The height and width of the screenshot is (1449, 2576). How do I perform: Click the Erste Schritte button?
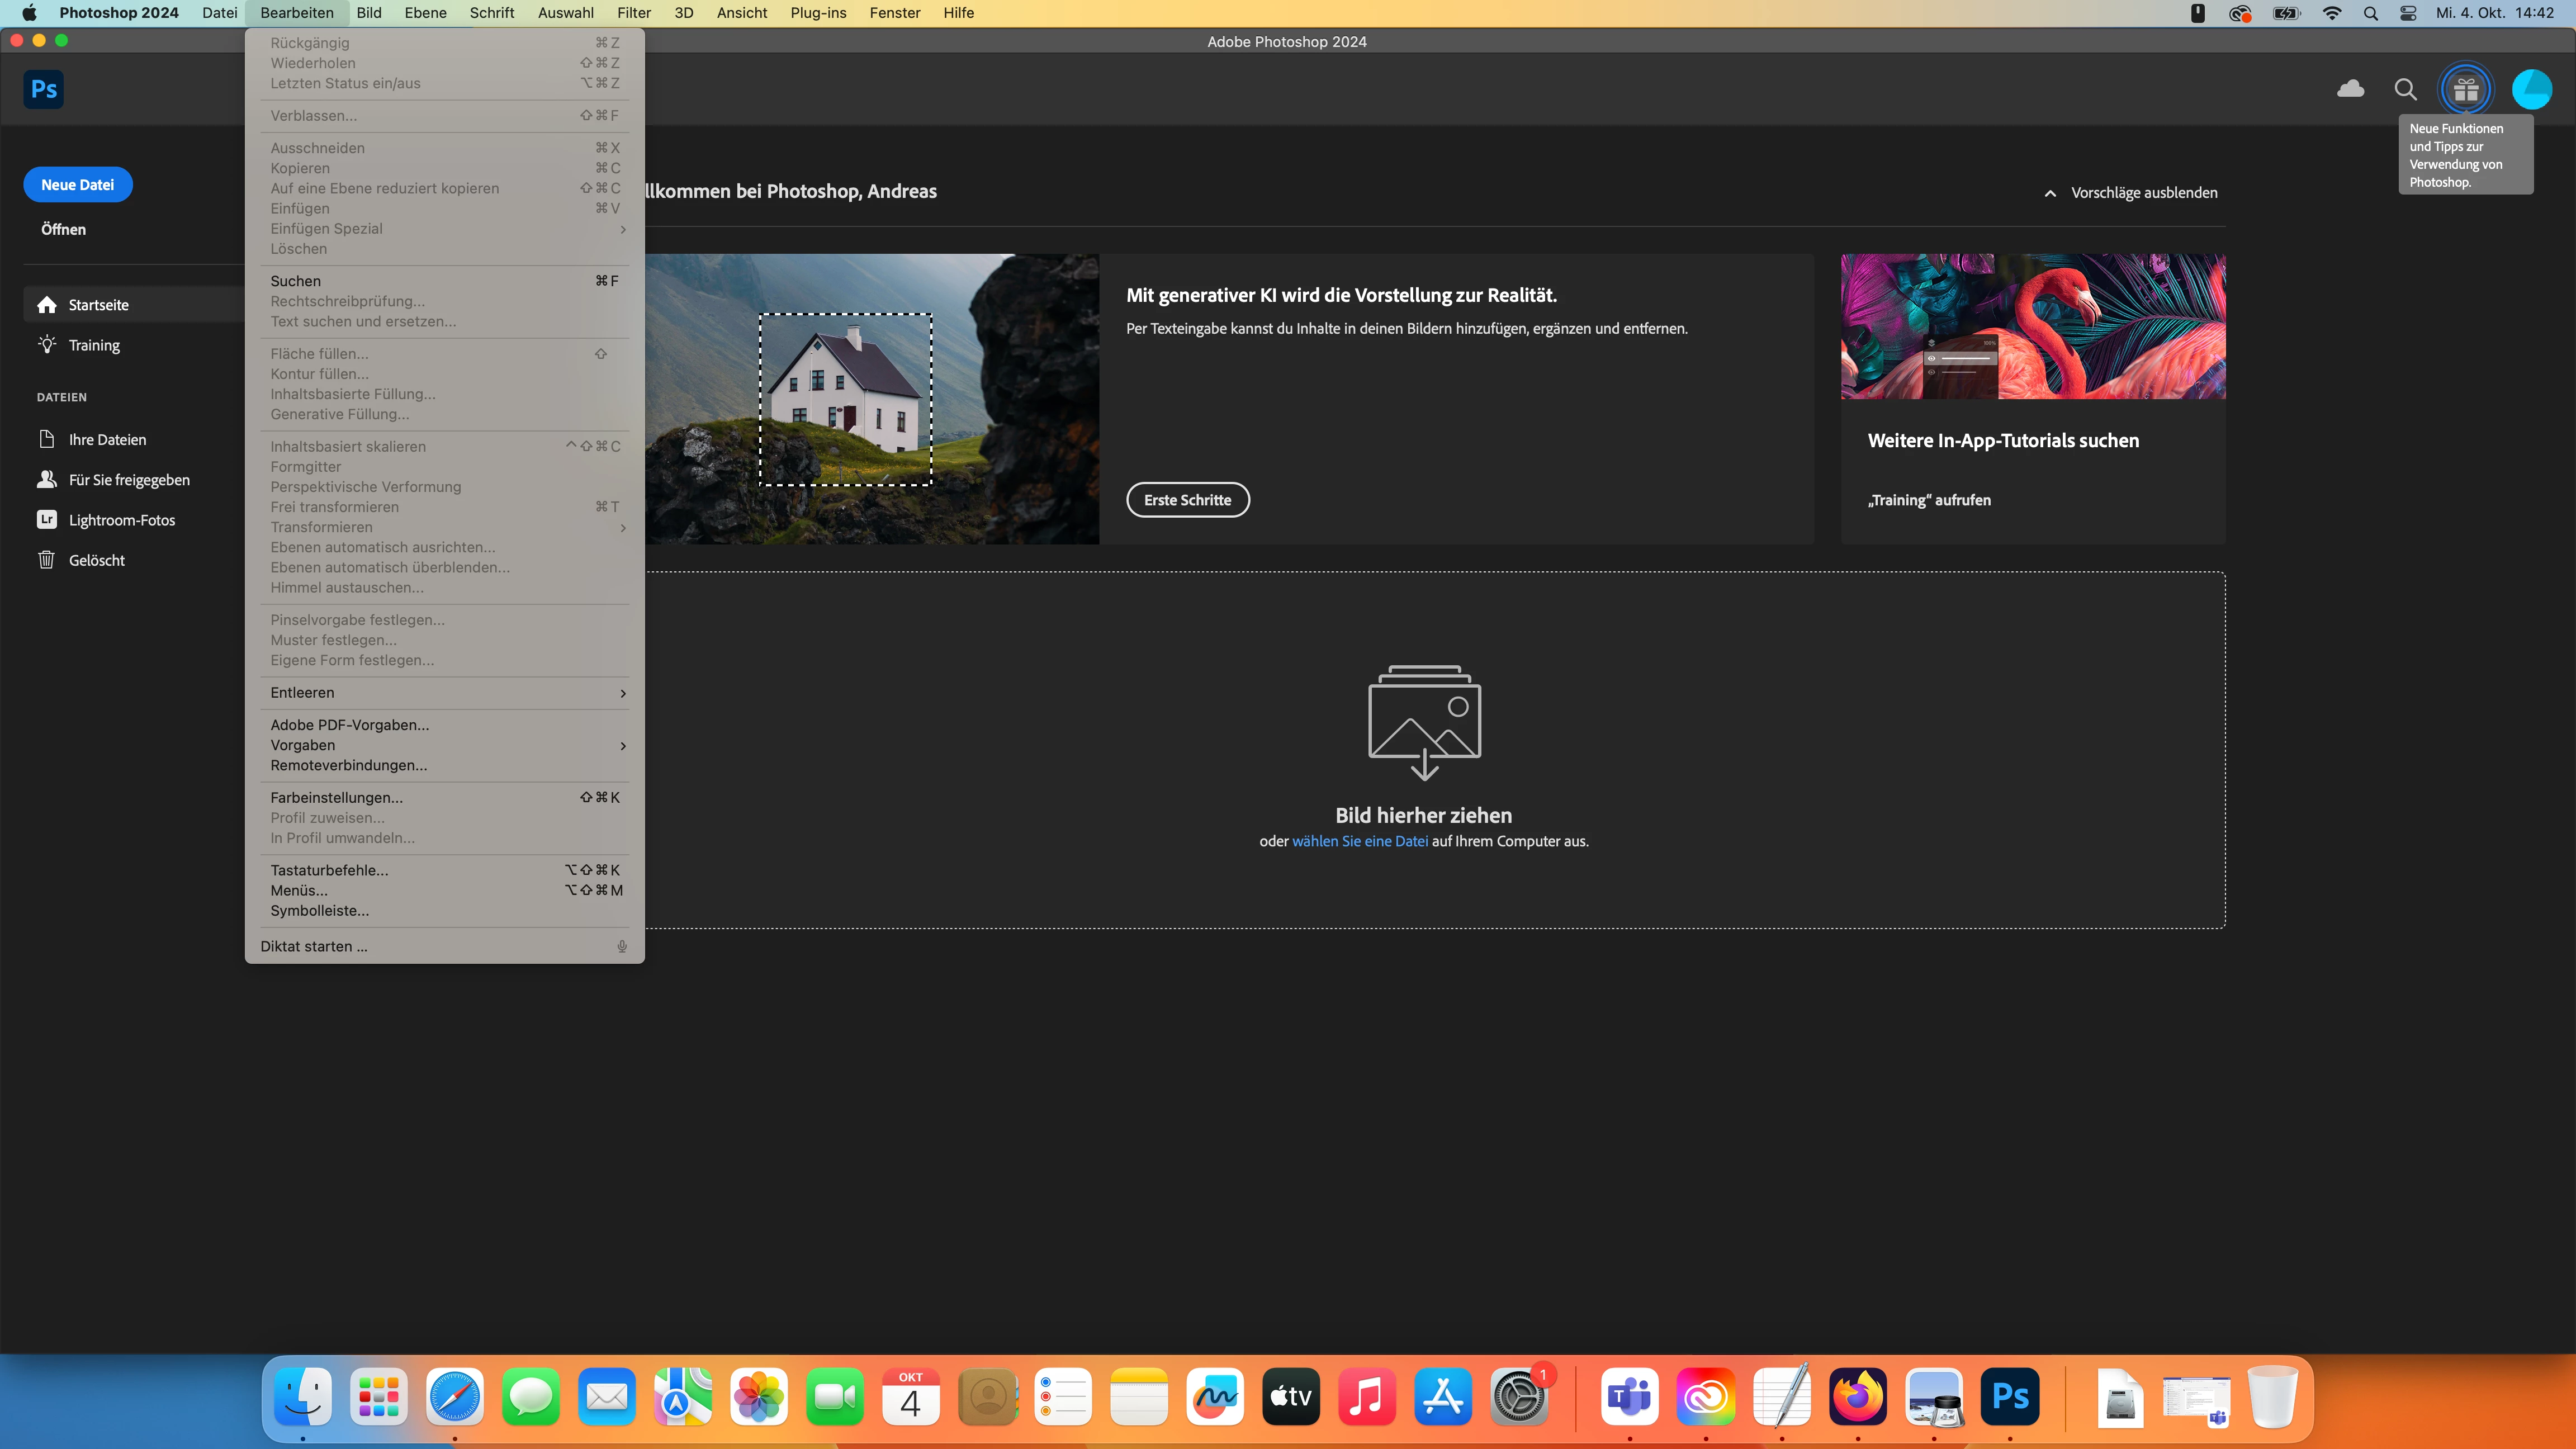click(1187, 500)
